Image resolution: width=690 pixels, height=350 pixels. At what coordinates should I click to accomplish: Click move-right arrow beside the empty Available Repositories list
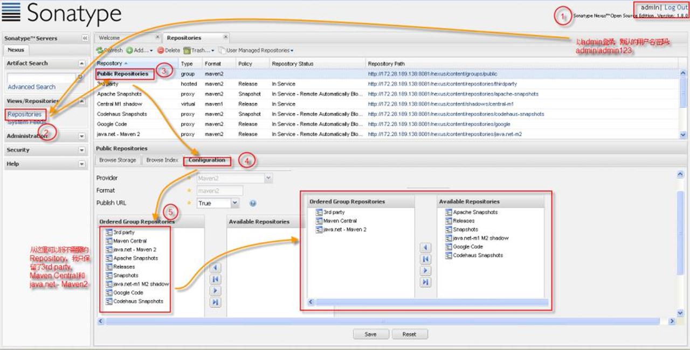(x=215, y=291)
